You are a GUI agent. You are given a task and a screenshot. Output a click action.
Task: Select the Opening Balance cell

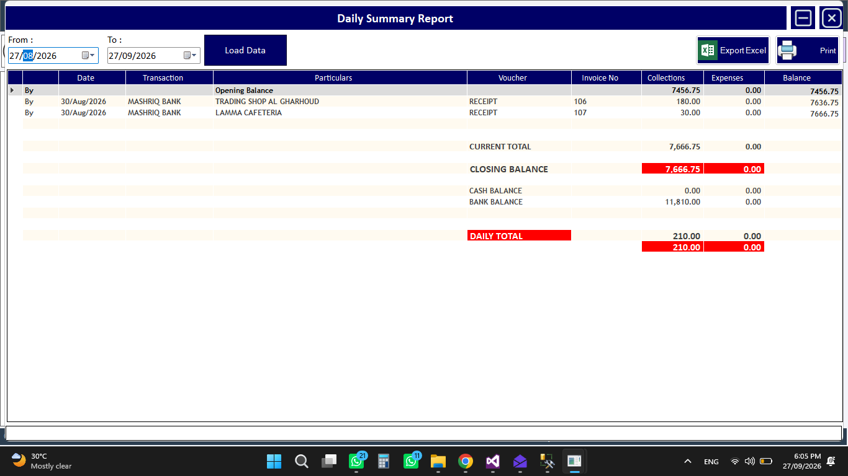(340, 90)
